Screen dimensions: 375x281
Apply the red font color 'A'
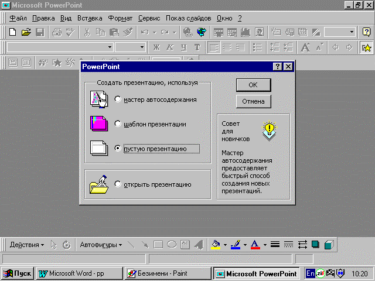[x=255, y=245]
